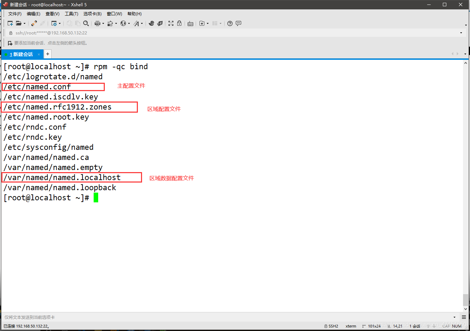This screenshot has height=331, width=470.
Task: Click /var/named/named.loopback line
Action: [60, 187]
